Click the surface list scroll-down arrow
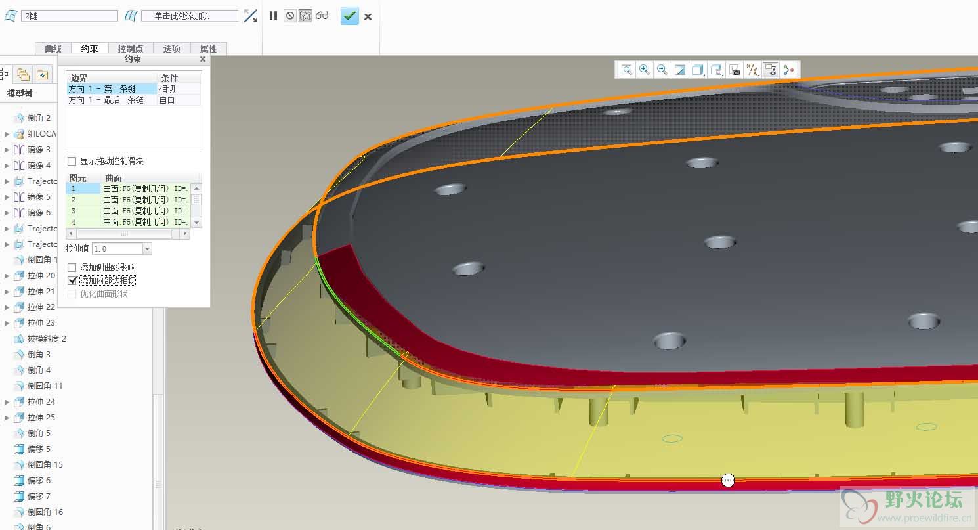 click(196, 223)
